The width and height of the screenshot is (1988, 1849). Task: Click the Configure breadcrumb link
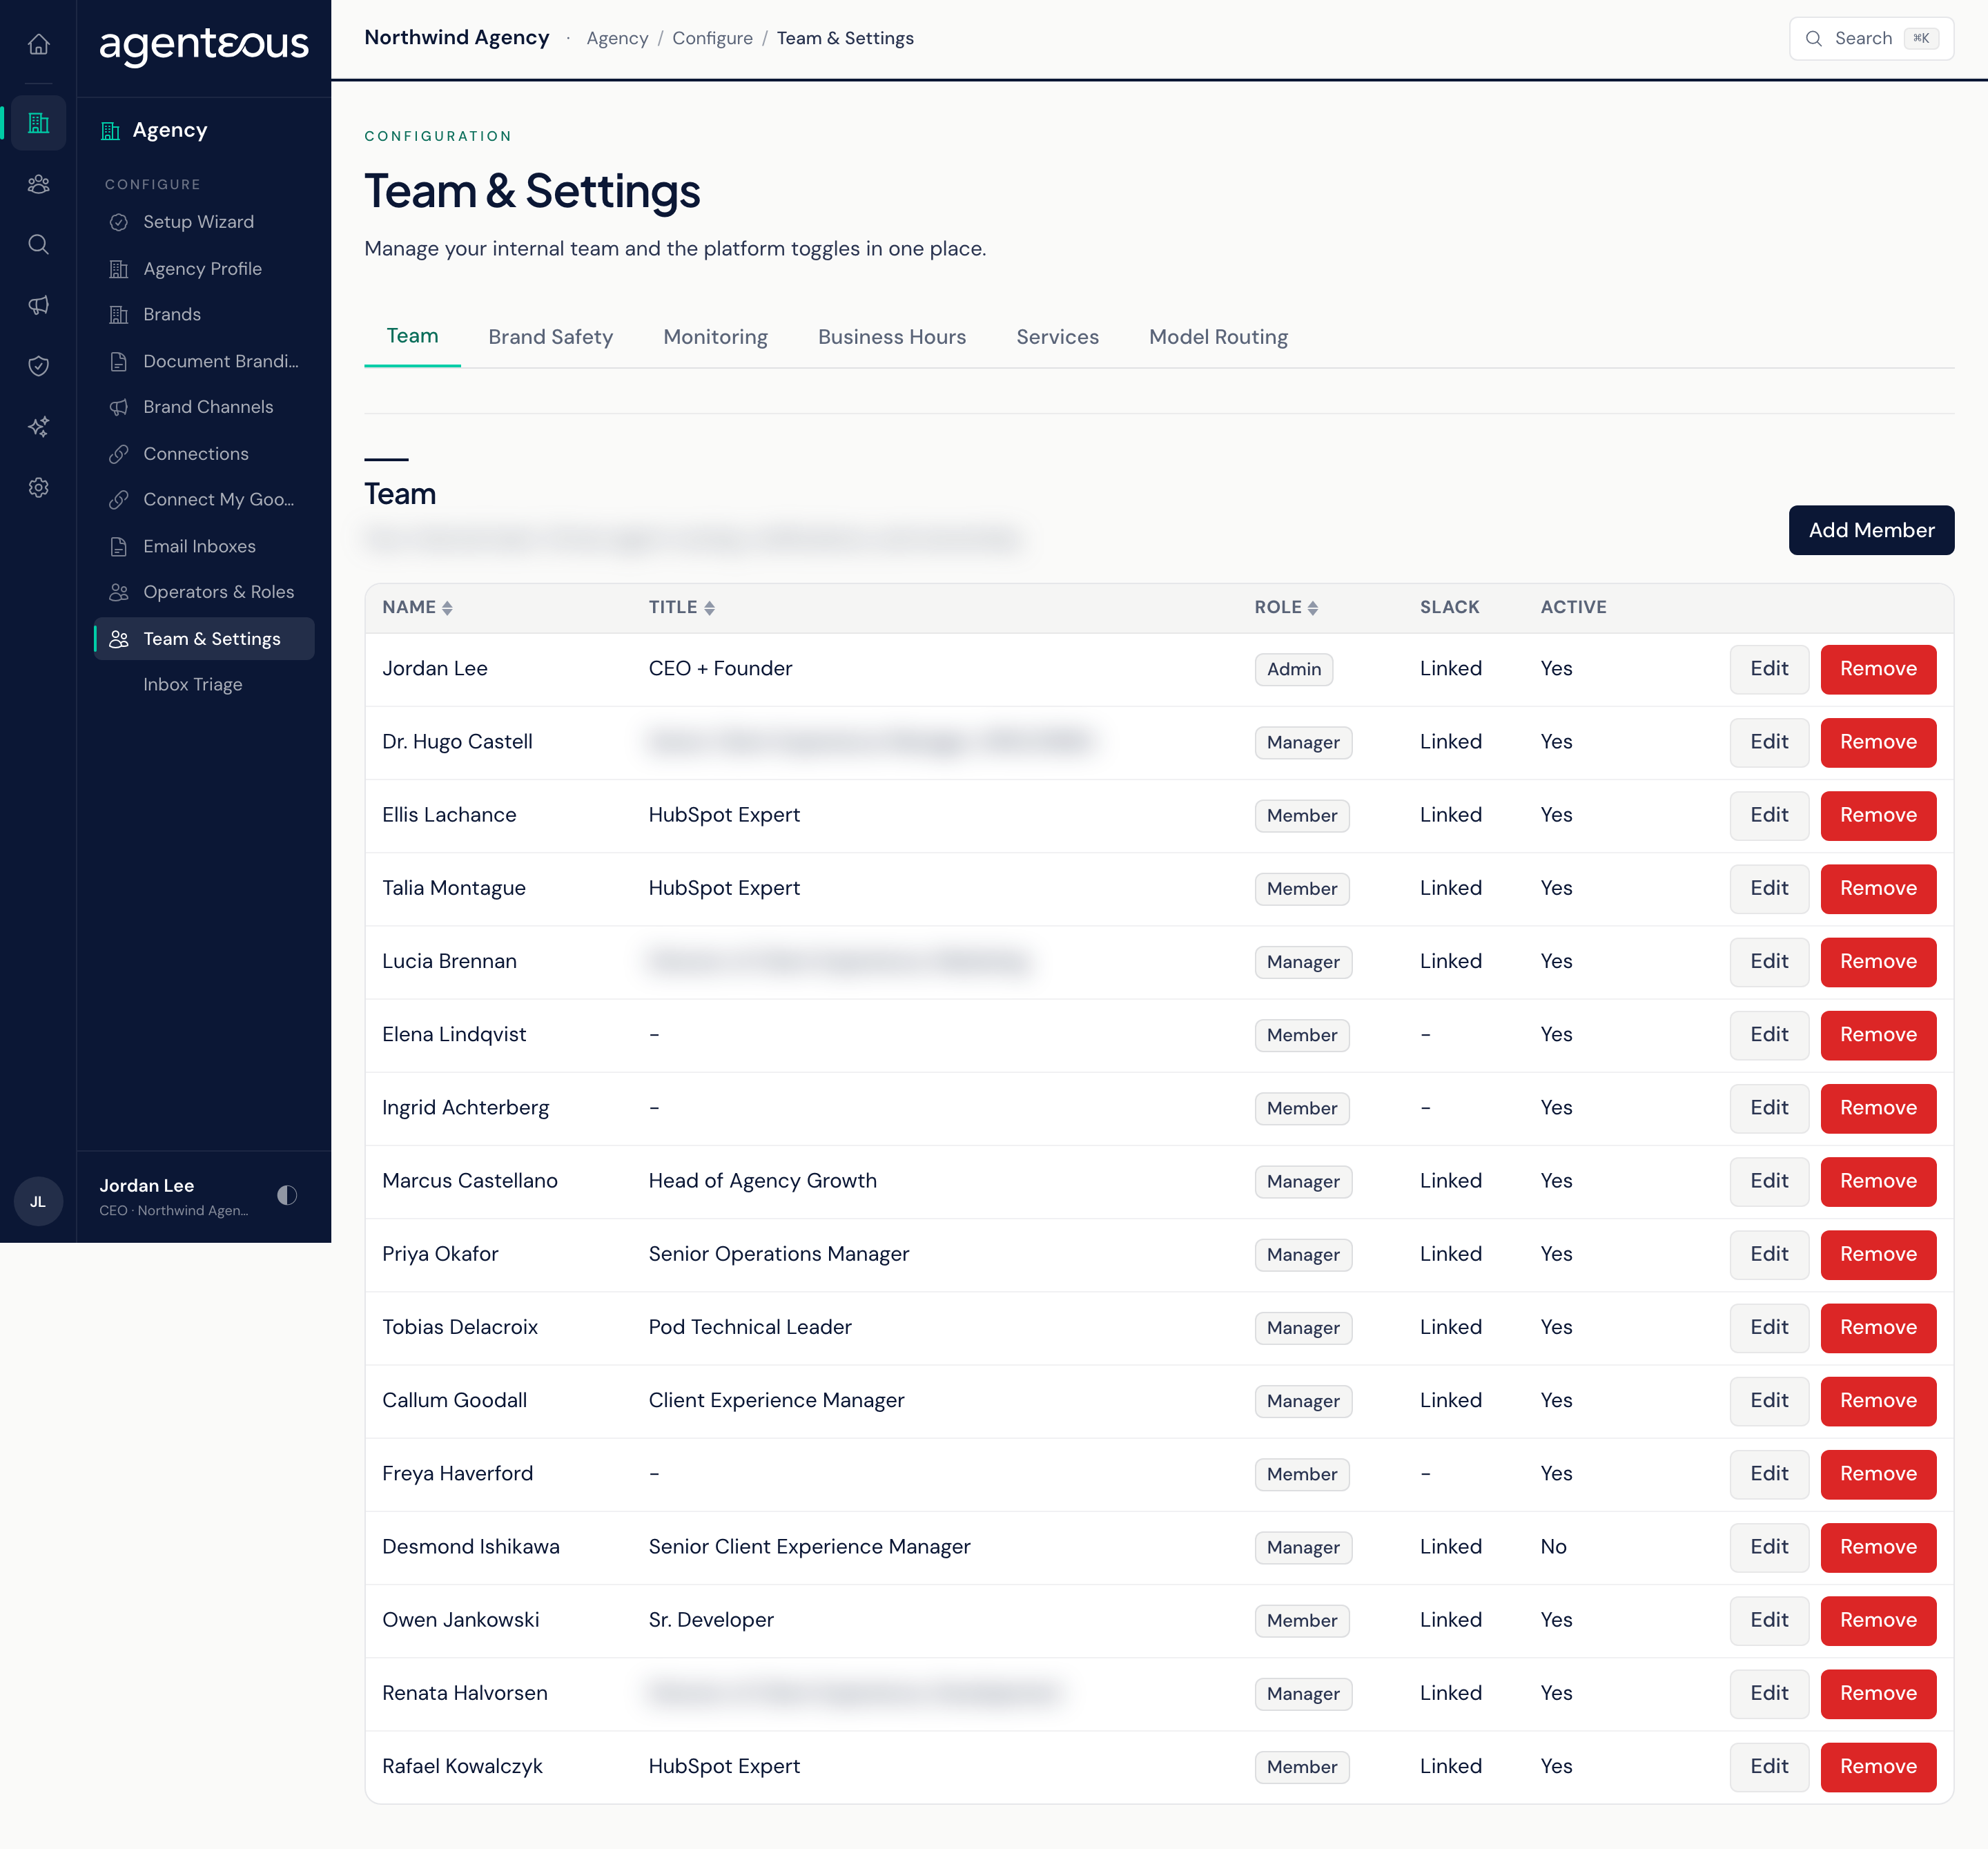(x=712, y=38)
